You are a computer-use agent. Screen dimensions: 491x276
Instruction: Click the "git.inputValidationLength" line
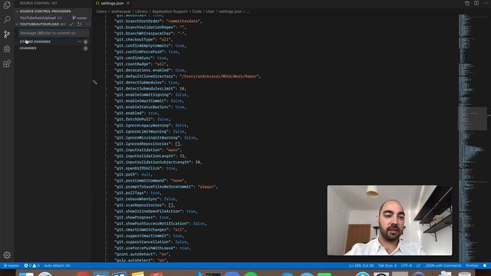pyautogui.click(x=150, y=156)
